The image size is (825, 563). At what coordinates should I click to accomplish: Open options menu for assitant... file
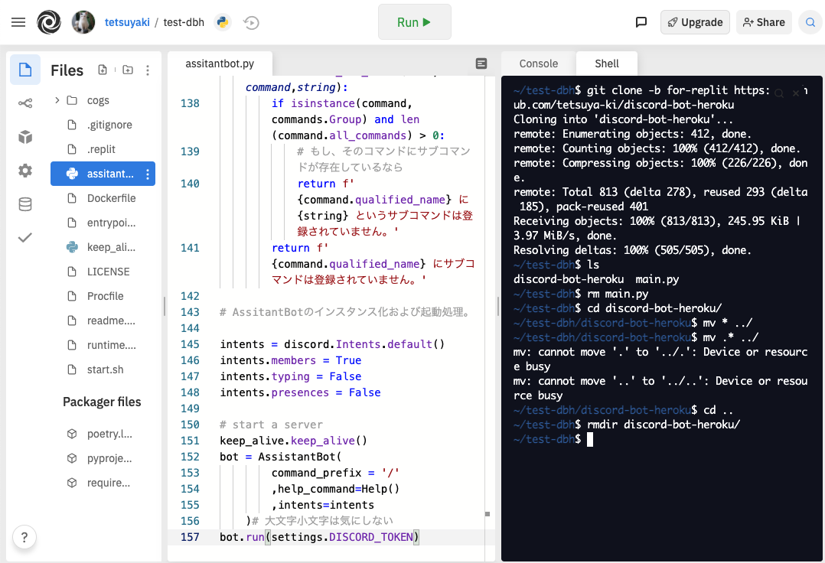point(147,174)
